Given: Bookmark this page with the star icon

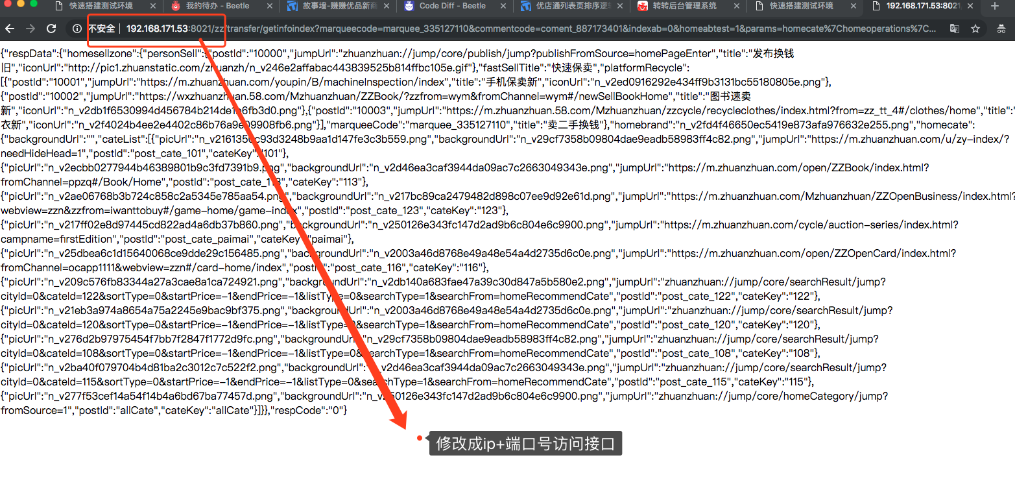Looking at the screenshot, I should click(975, 29).
